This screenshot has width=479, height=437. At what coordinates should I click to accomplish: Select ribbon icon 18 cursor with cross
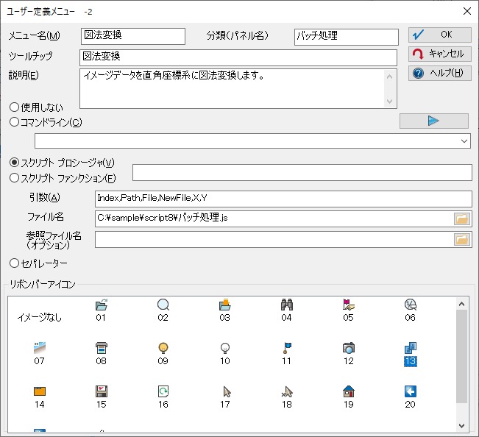coord(286,397)
